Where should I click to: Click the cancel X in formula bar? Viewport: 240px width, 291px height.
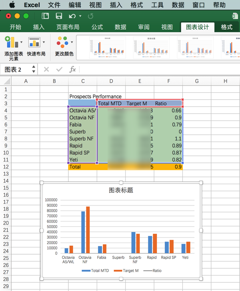(x=46, y=70)
